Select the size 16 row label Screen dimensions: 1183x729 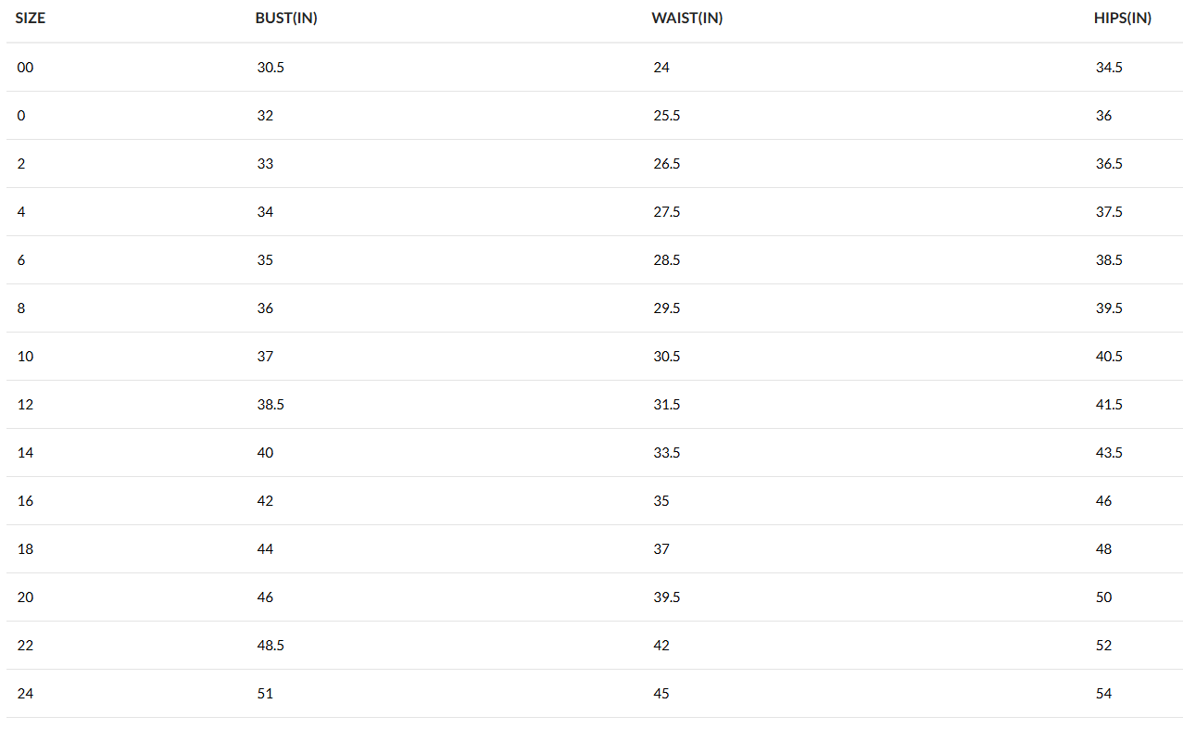25,501
